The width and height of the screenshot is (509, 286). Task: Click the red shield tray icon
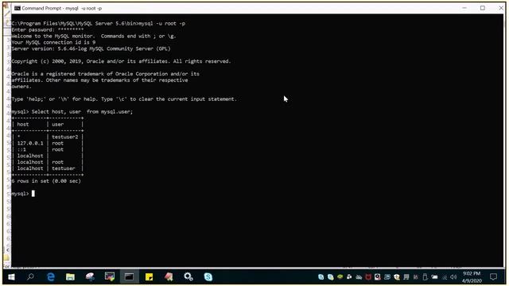coord(368,277)
